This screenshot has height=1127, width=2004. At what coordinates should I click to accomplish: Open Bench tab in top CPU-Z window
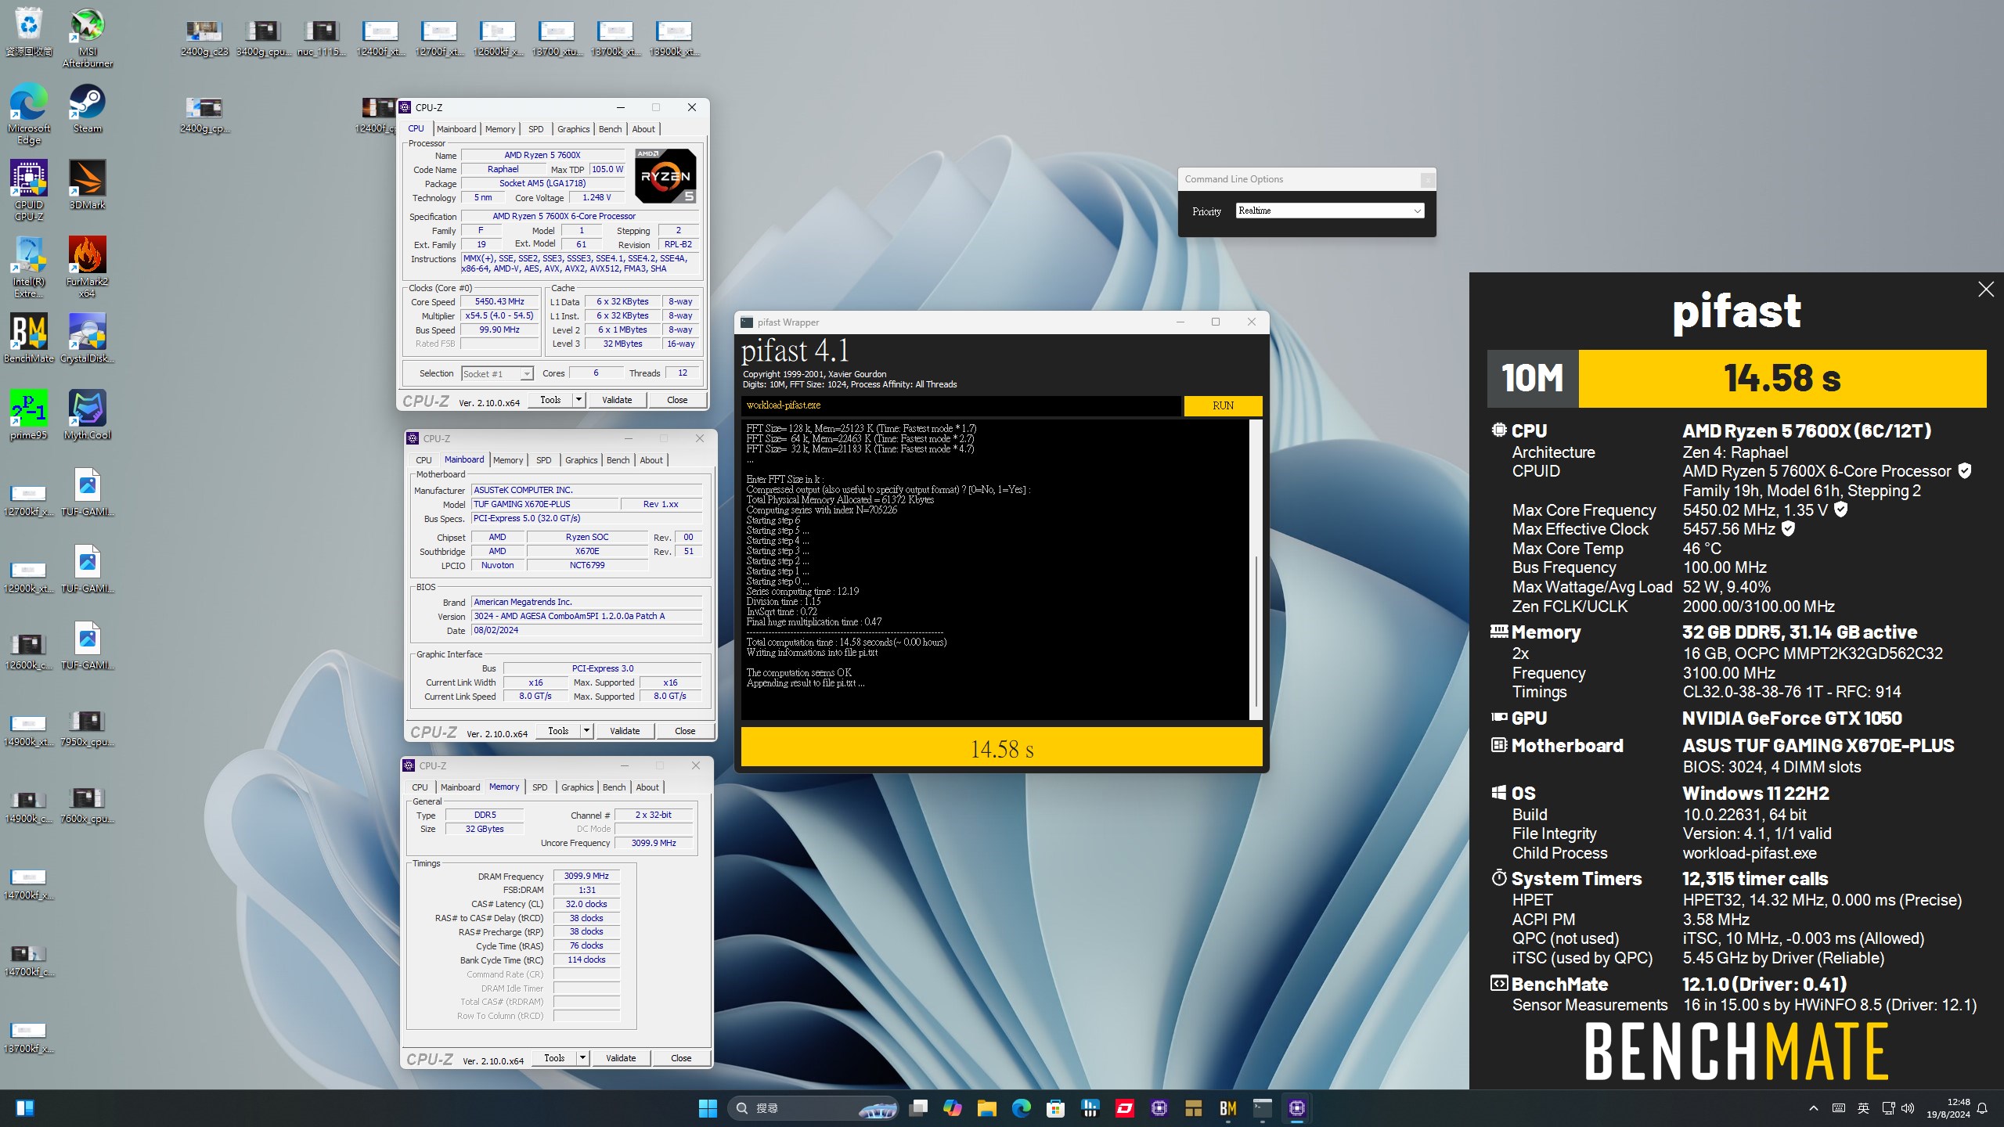[x=610, y=129]
